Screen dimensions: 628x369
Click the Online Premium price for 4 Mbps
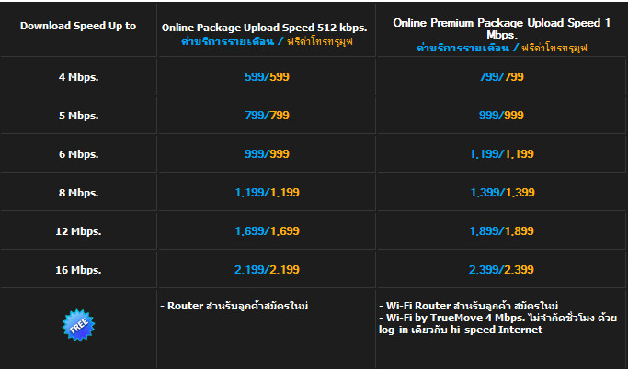(501, 77)
